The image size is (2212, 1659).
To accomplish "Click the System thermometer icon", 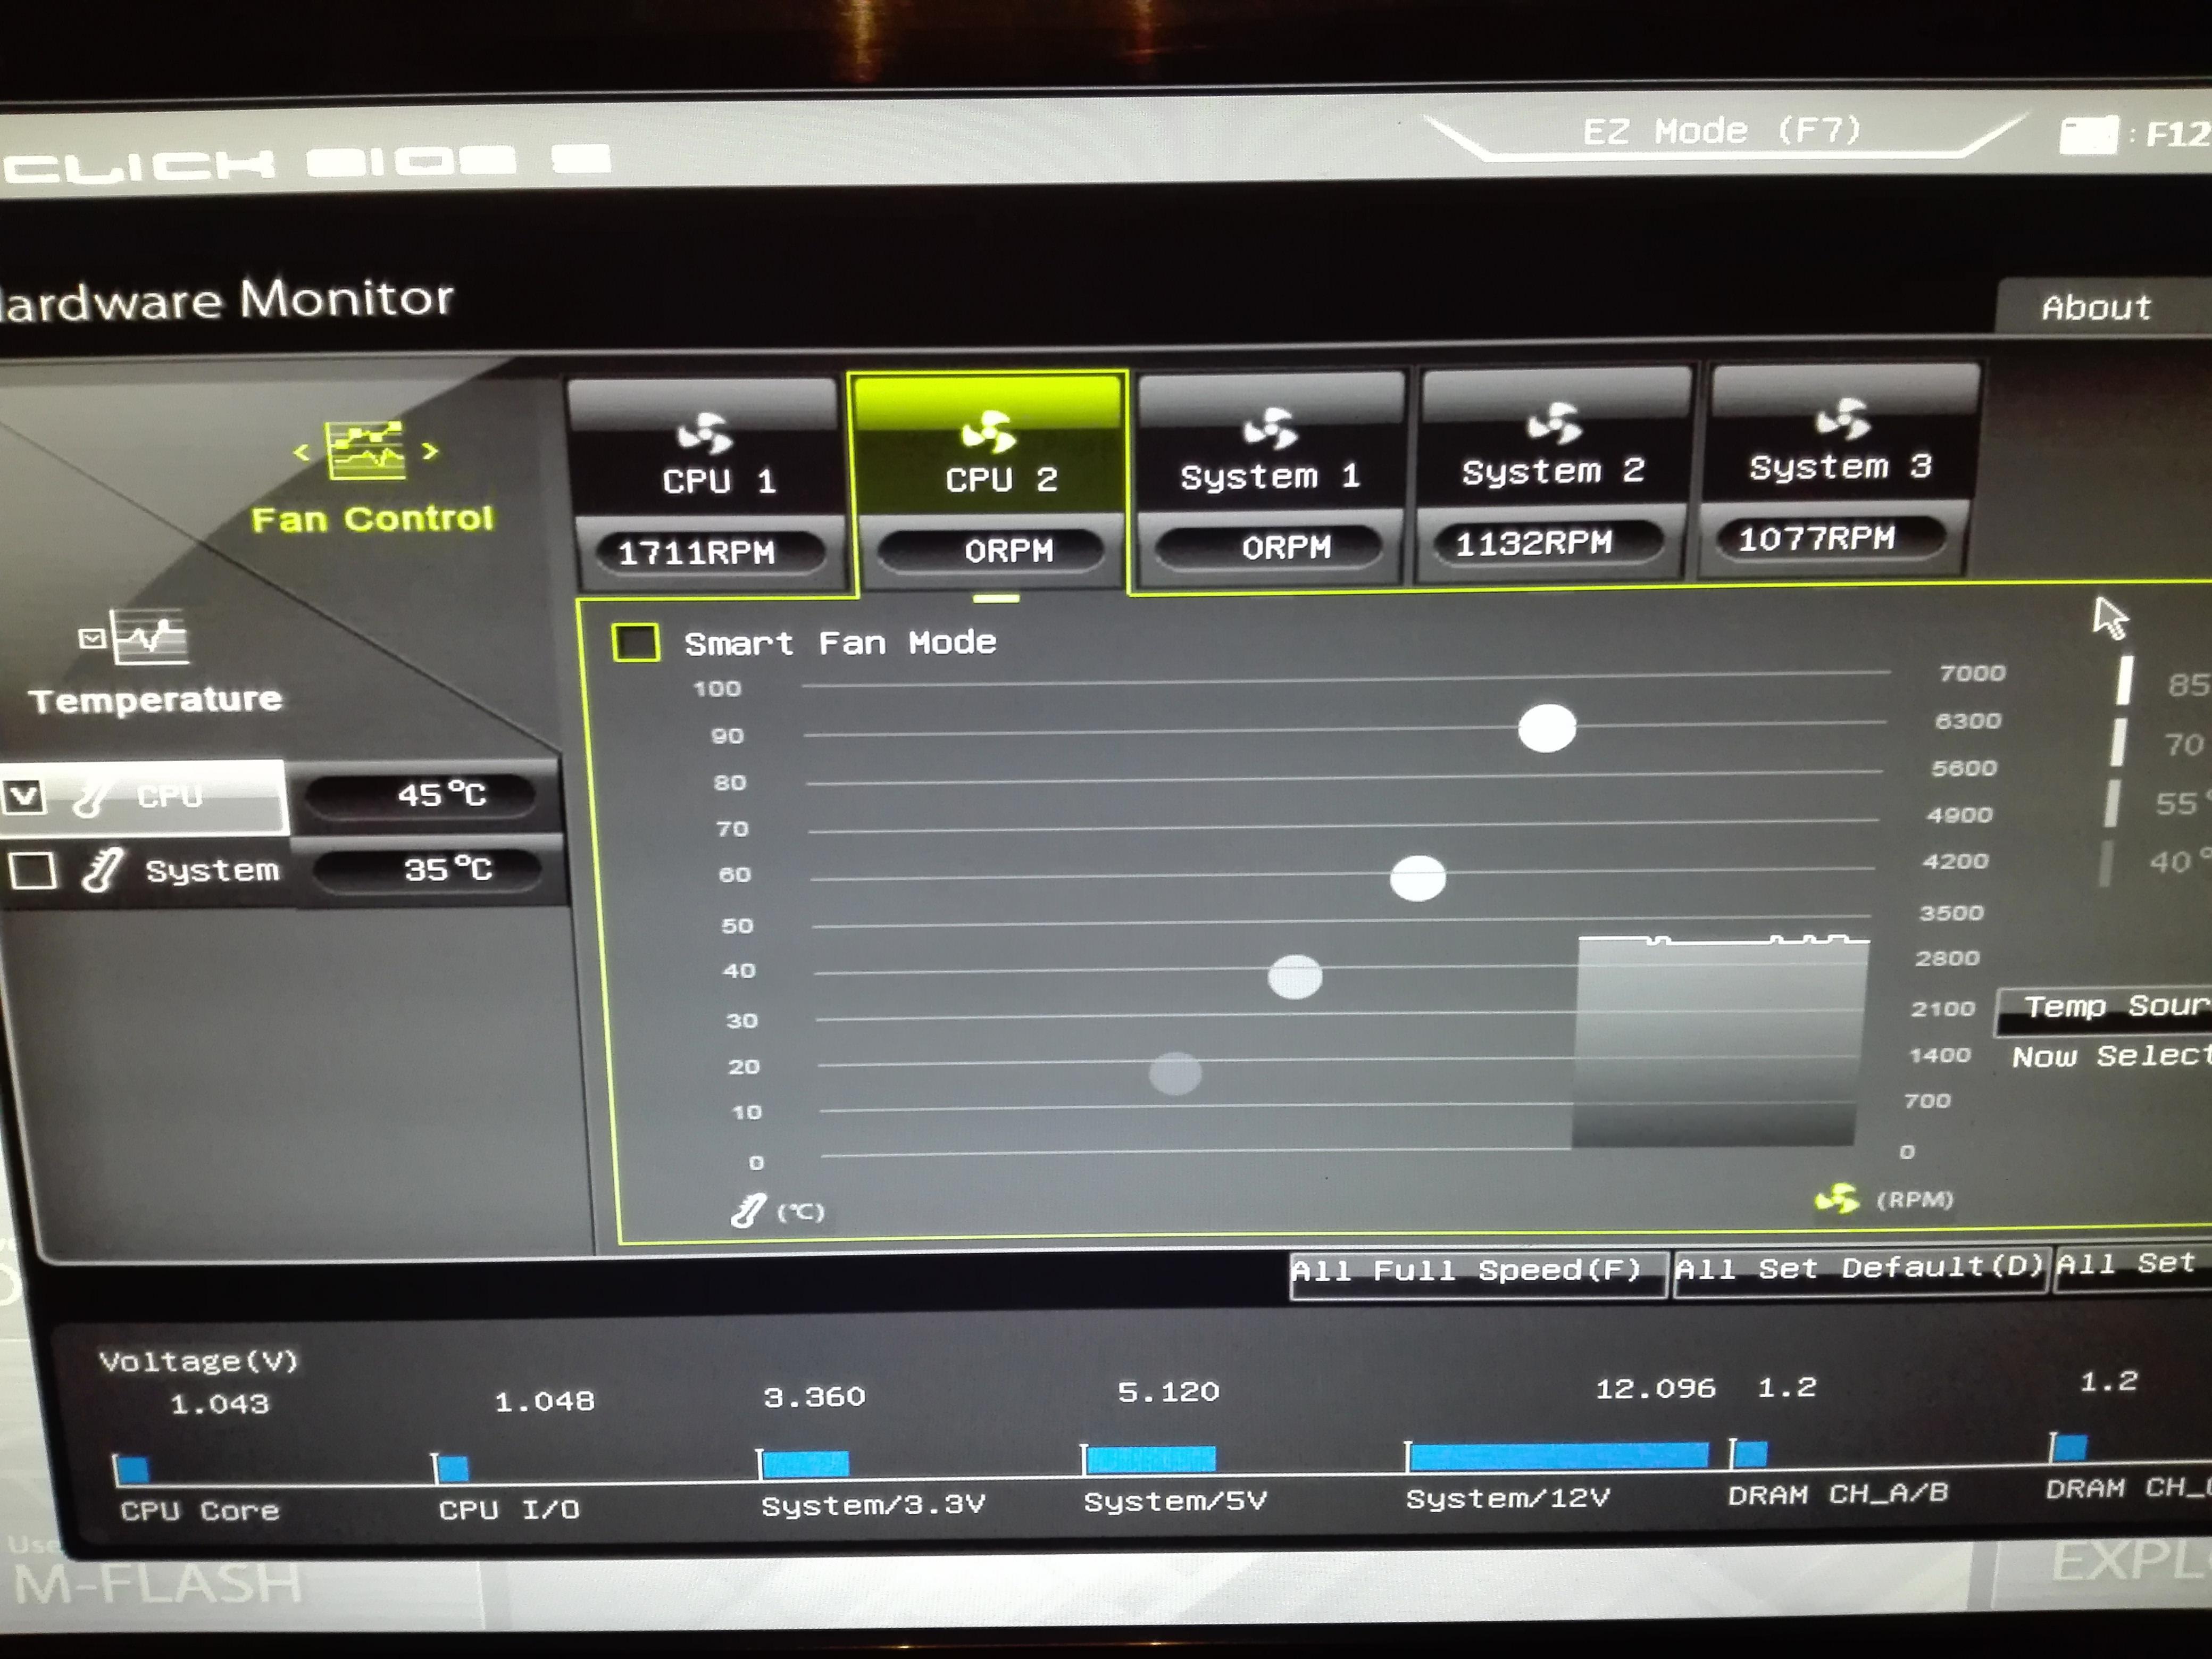I will [x=102, y=870].
